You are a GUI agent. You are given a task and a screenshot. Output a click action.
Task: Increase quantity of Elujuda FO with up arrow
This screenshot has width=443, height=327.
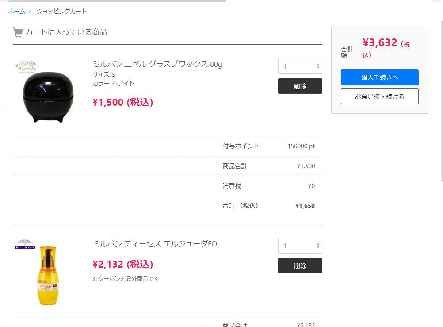(x=318, y=244)
